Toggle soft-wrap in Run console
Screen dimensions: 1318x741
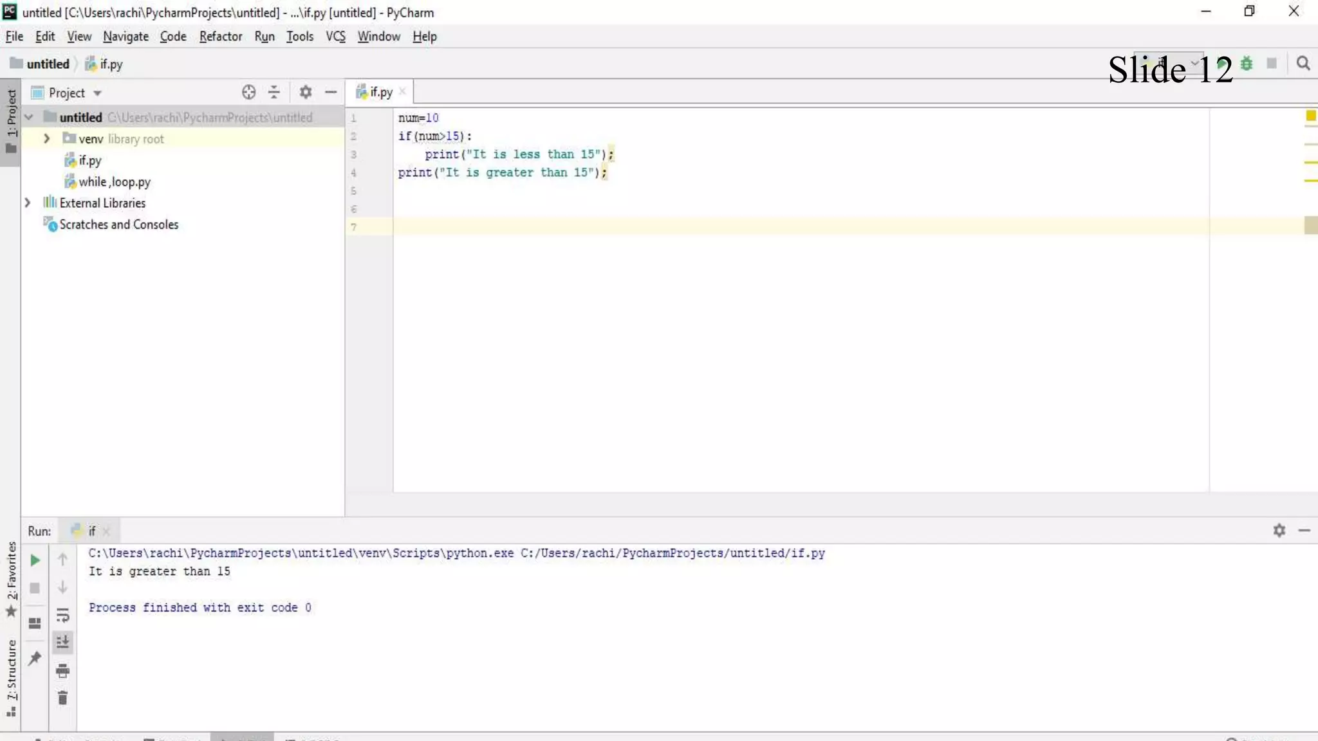[62, 615]
